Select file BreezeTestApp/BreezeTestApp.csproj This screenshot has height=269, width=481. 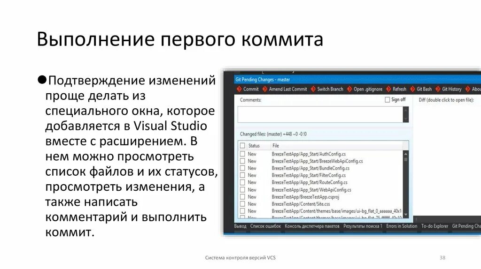coord(305,197)
